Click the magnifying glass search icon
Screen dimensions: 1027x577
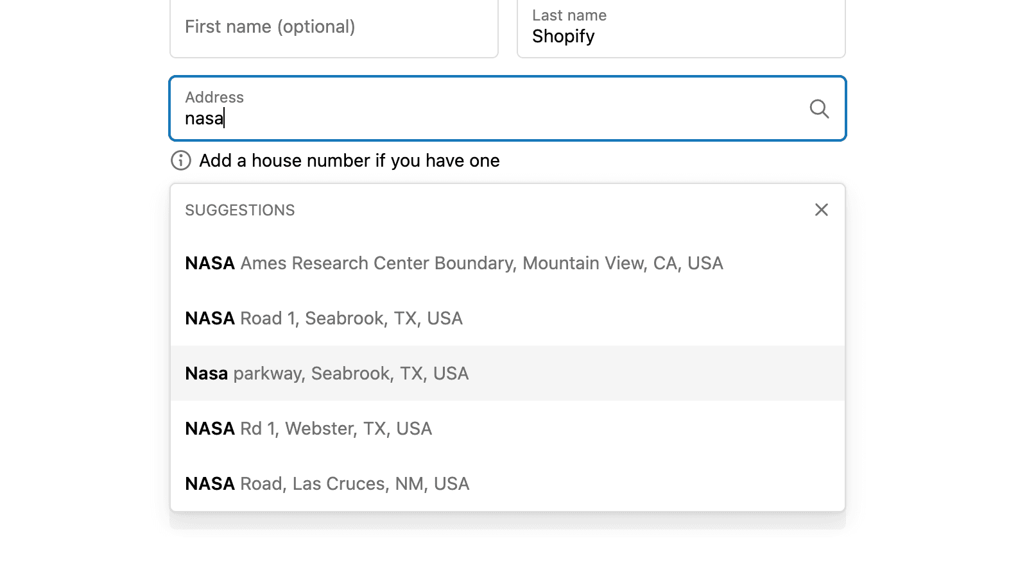pos(818,109)
